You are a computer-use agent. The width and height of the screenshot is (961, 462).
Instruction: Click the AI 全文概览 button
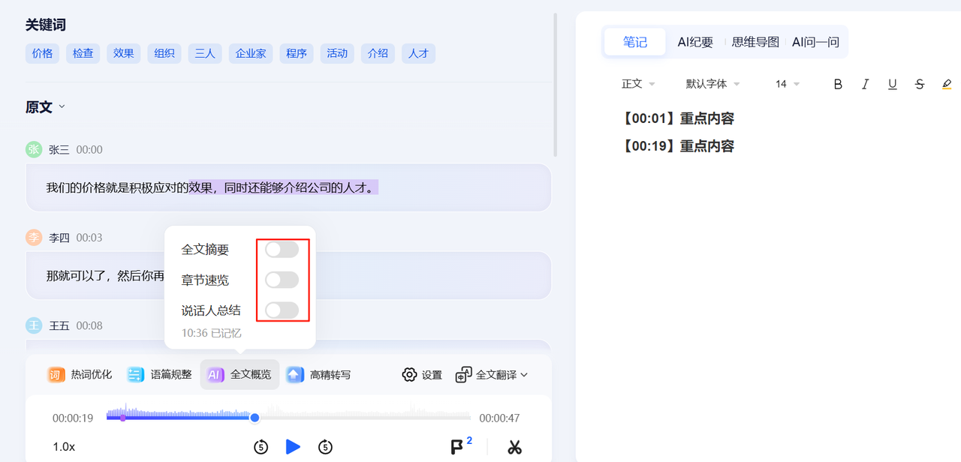point(239,374)
